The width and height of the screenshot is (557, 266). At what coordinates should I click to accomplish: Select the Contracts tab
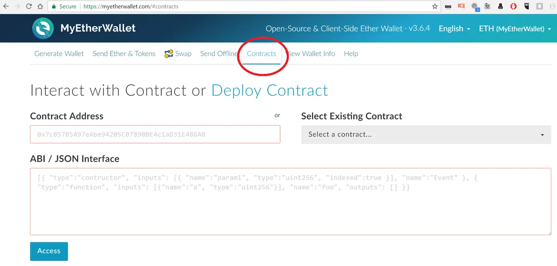[x=262, y=54]
